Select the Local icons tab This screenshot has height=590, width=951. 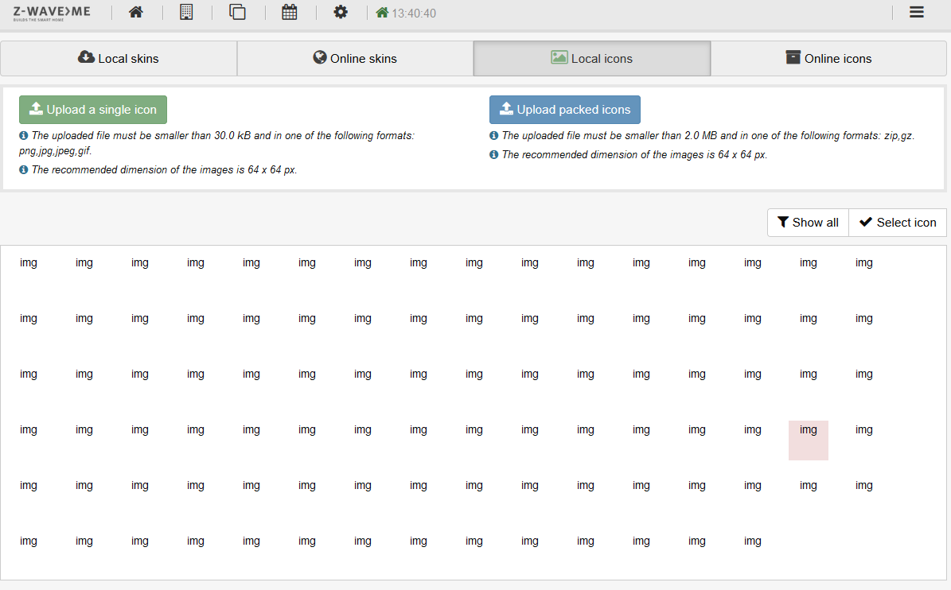(592, 58)
